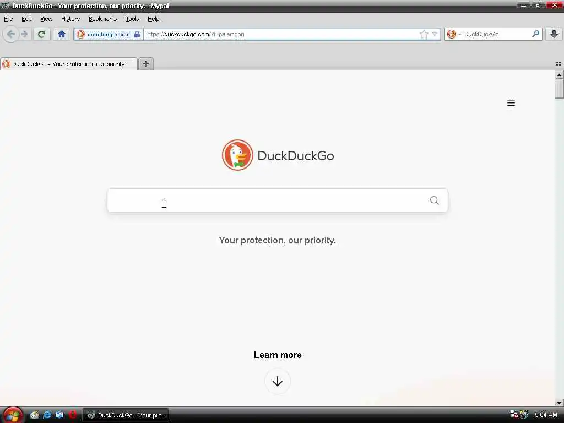Click the Learn more down arrow button

tap(278, 381)
